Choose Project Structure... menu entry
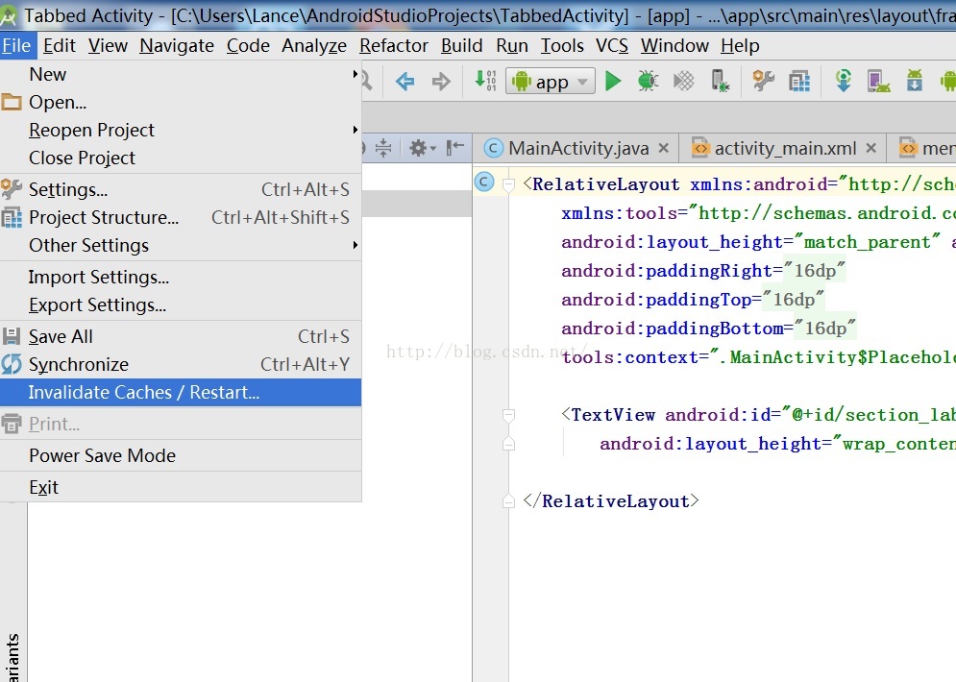 pos(181,218)
